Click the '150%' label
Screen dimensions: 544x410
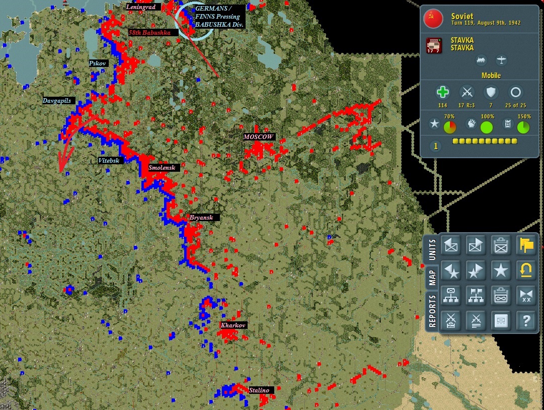(x=524, y=117)
